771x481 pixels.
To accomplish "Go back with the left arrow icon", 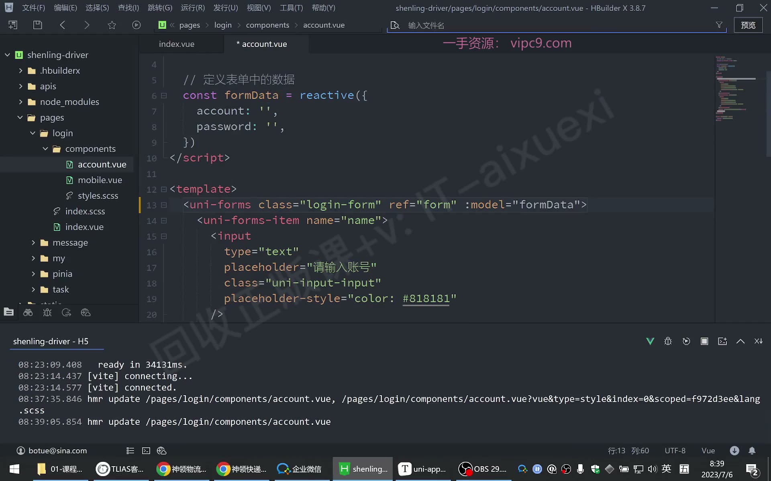I will pyautogui.click(x=62, y=25).
